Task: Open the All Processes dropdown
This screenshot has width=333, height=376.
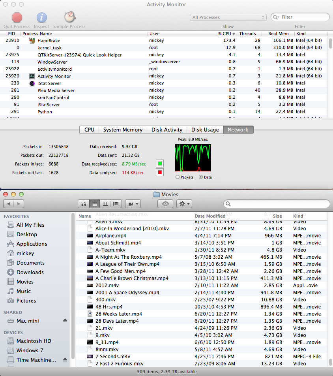Action: pos(228,17)
